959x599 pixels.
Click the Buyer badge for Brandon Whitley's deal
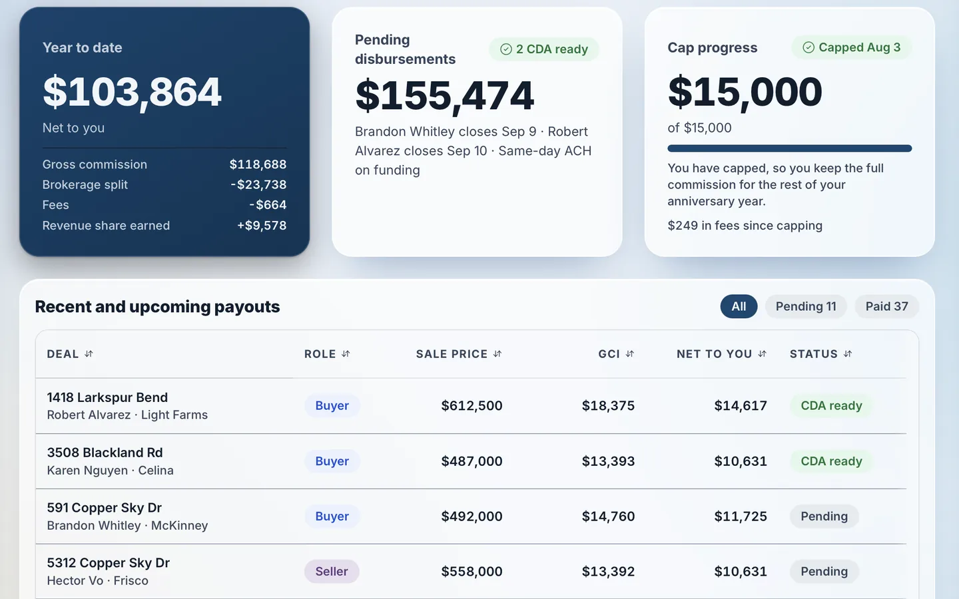[332, 516]
